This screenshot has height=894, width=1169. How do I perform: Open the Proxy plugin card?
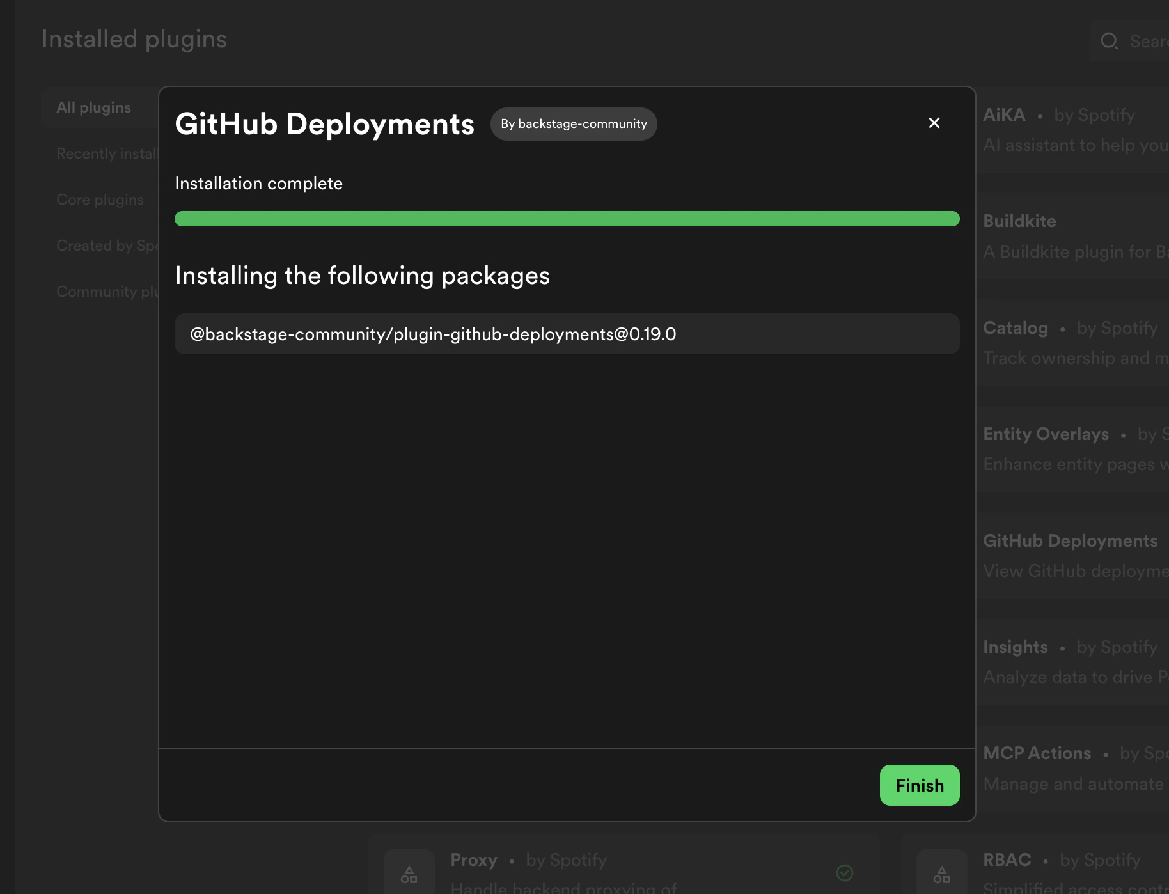[x=624, y=864]
